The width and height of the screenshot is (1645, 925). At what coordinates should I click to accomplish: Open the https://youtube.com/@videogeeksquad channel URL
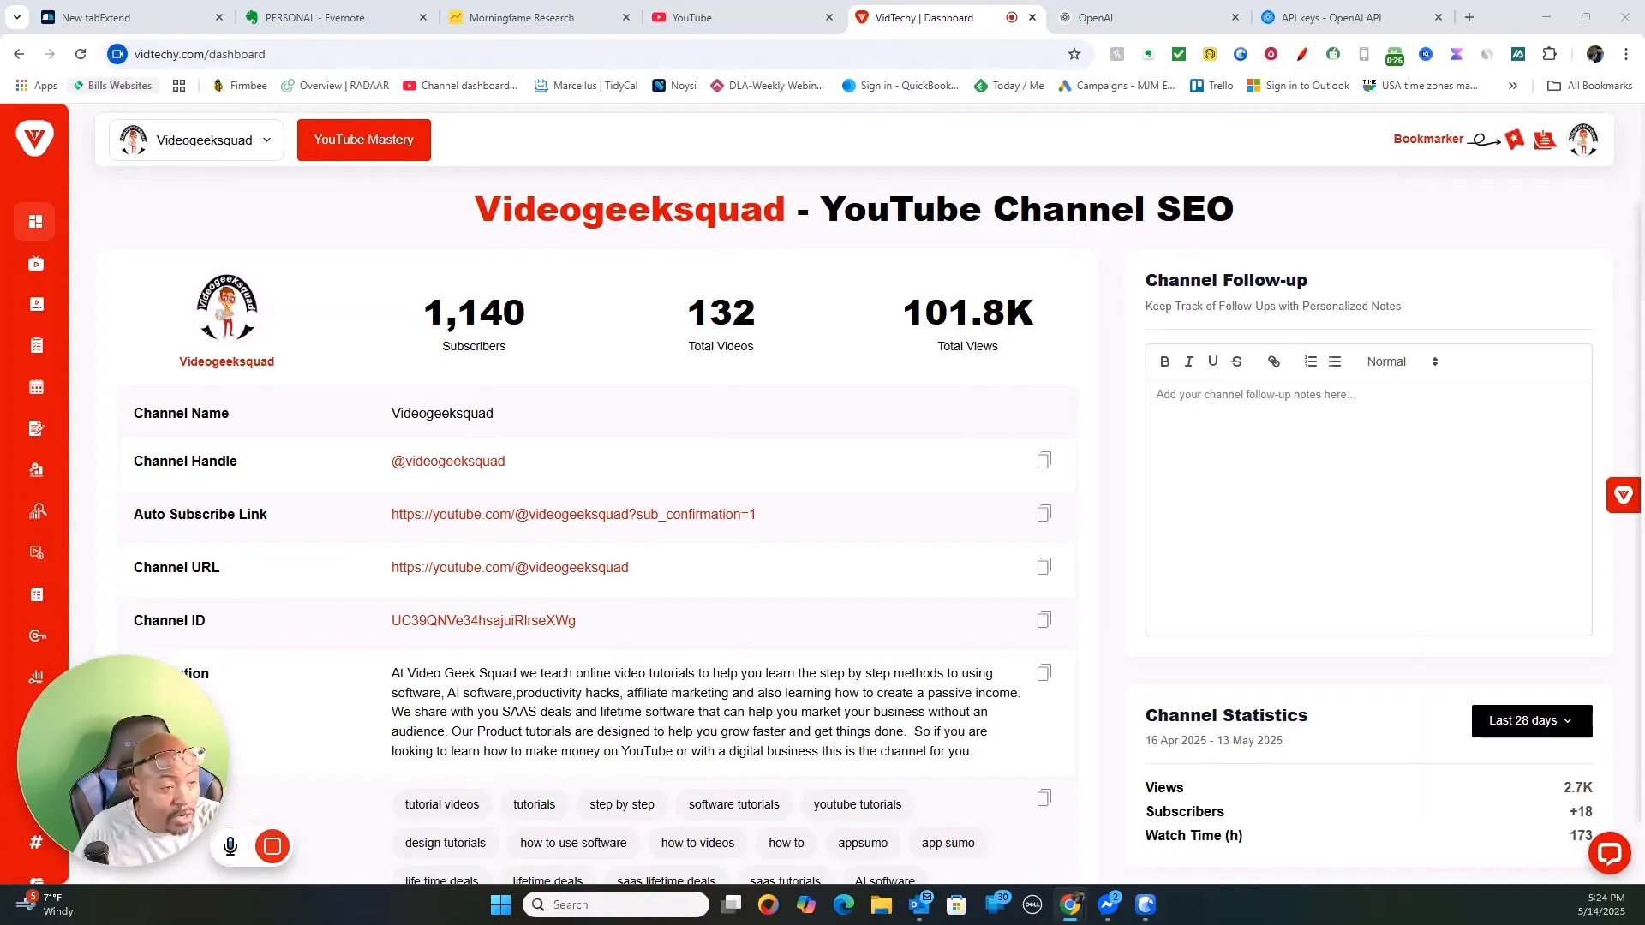coord(510,567)
